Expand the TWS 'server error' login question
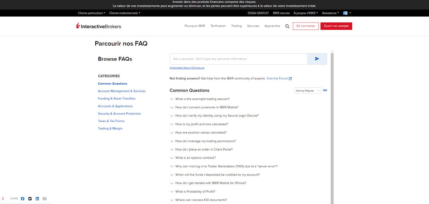Image resolution: width=429 pixels, height=204 pixels. click(224, 166)
